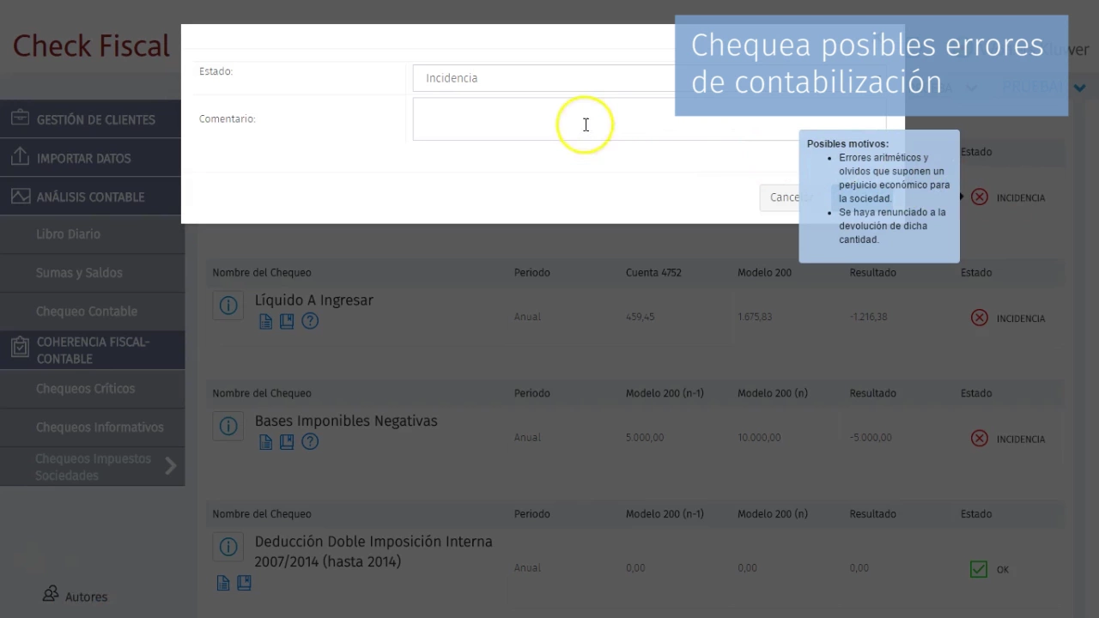Open document icon under Bases Imponibles Negativas
This screenshot has width=1099, height=618.
[266, 442]
